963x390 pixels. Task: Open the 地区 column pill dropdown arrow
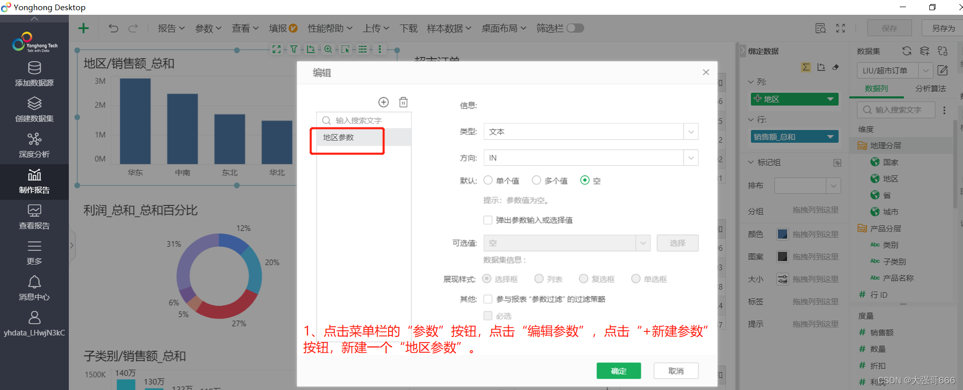coord(830,99)
